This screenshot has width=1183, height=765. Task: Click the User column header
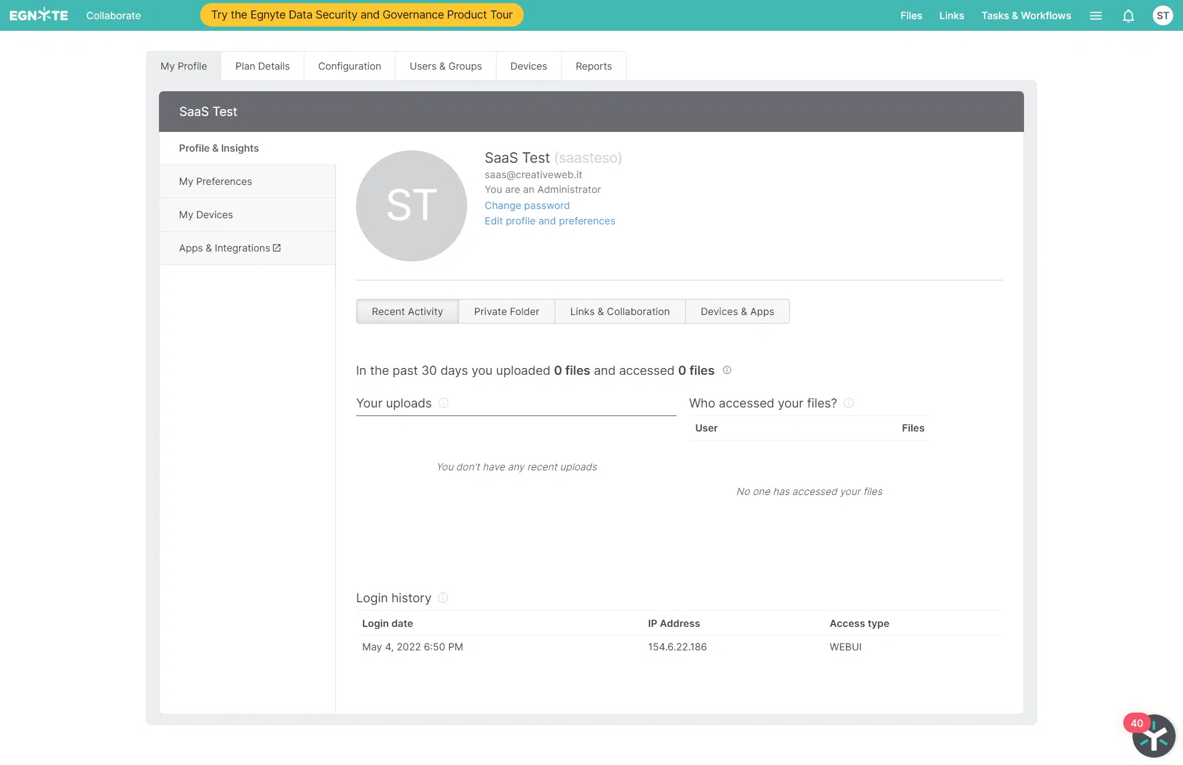(706, 428)
